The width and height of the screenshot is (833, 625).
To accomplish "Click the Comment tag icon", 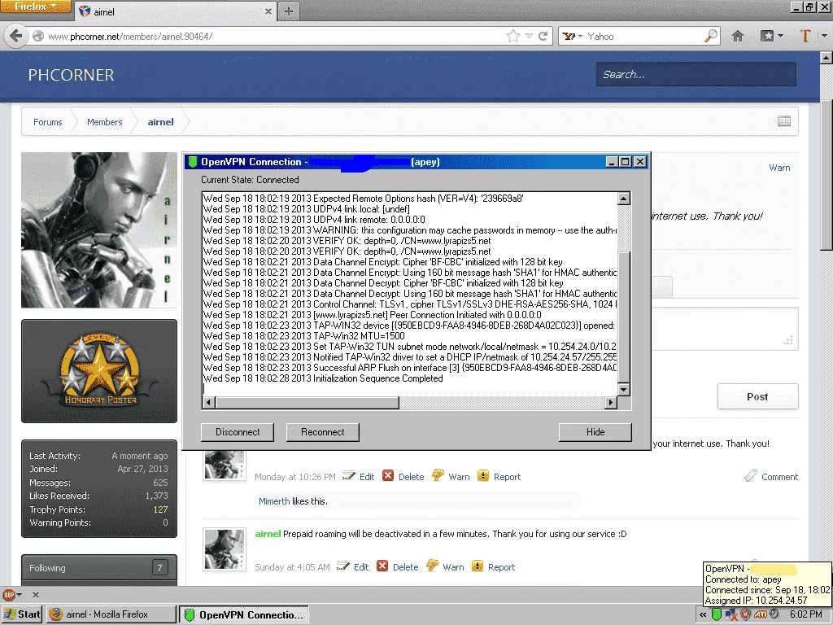I will 751,475.
